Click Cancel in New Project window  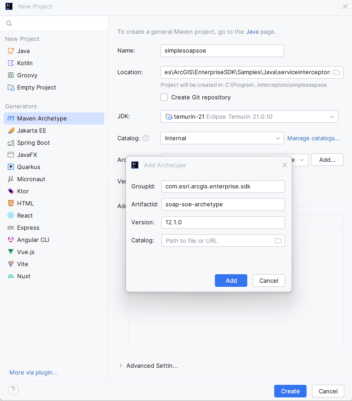pos(328,391)
